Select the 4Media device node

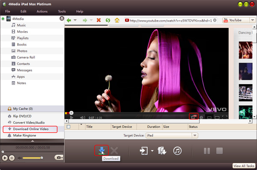click(18, 19)
